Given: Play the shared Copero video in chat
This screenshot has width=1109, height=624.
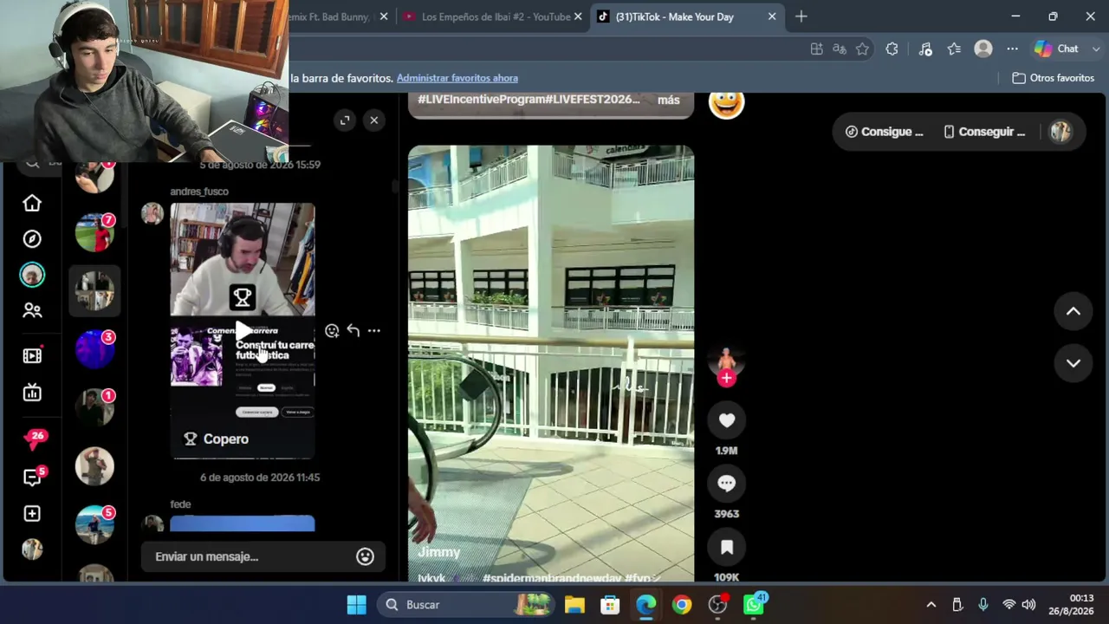Looking at the screenshot, I should 243,330.
